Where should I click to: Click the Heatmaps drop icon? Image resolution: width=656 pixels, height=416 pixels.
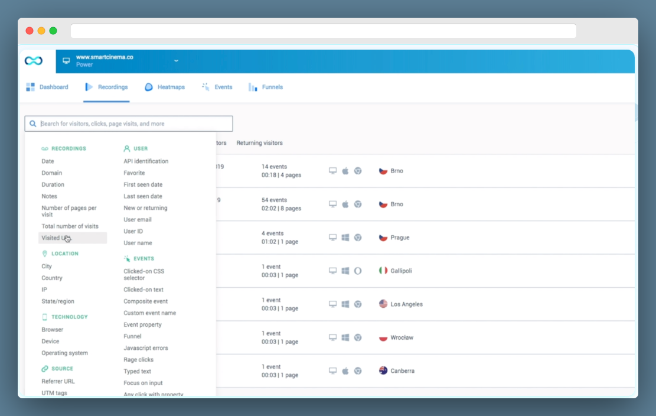(x=149, y=87)
